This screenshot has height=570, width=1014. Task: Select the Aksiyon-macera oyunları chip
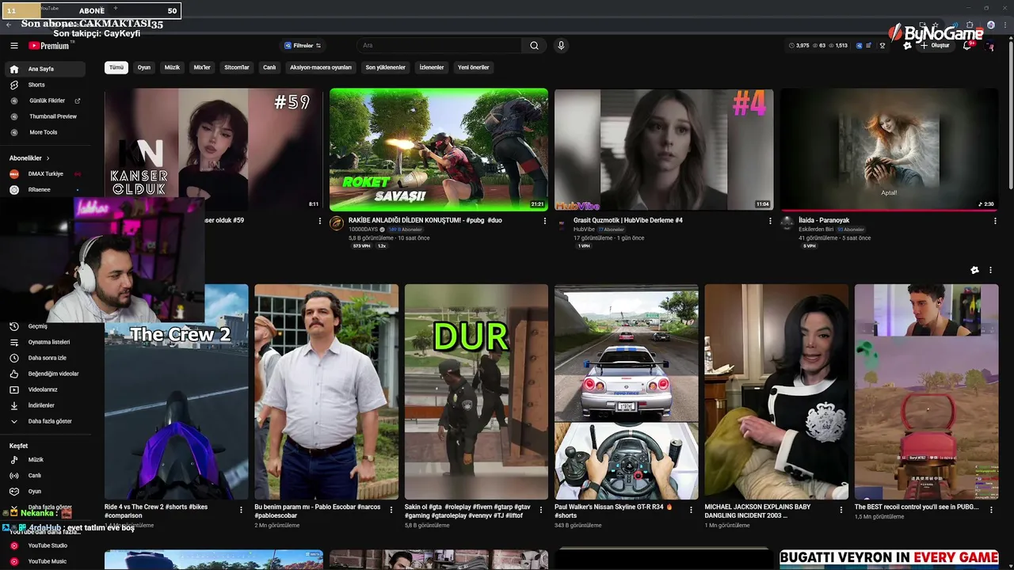pos(320,67)
